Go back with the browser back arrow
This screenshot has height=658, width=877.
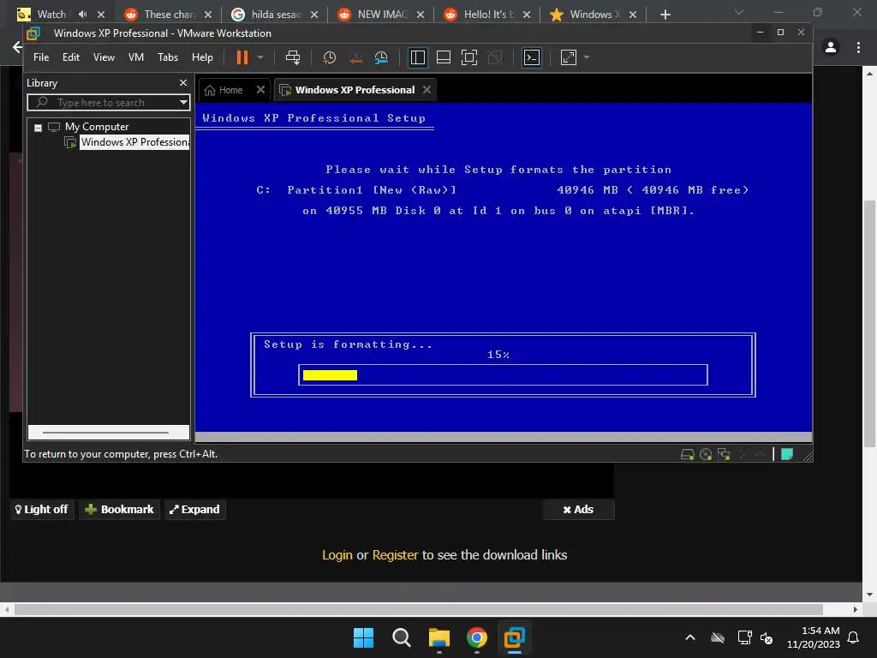tap(17, 48)
